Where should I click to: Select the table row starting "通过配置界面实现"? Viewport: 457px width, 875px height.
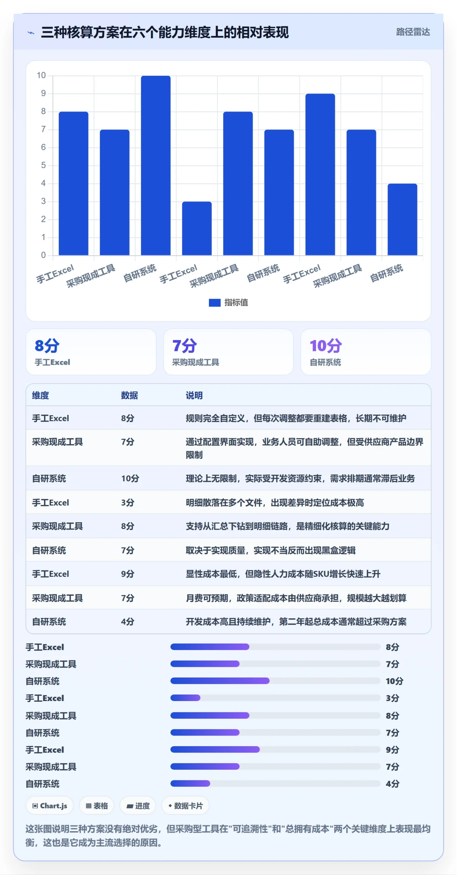pos(228,448)
